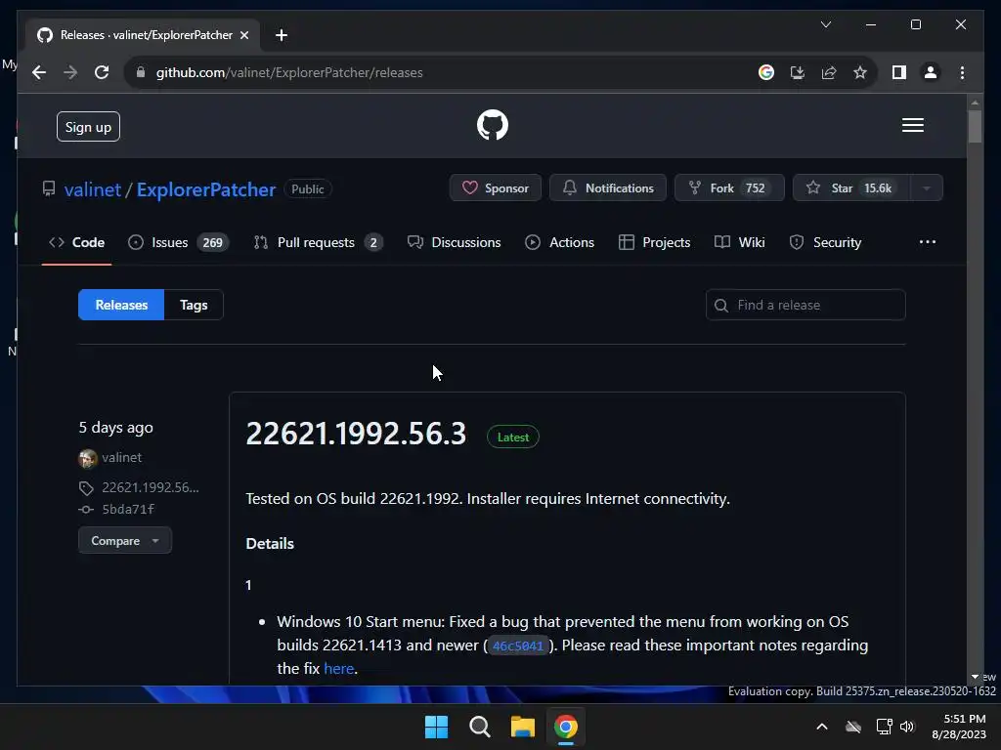1001x750 pixels.
Task: Open the Pull requests tab
Action: (x=318, y=242)
